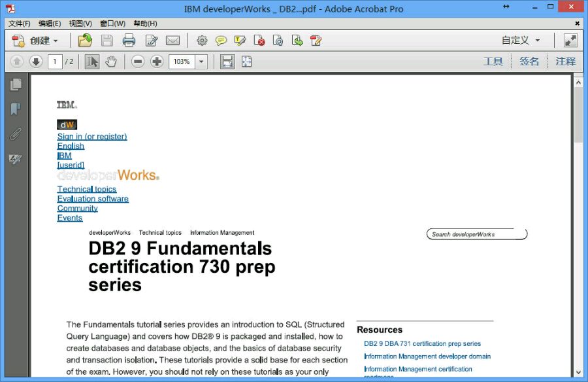Open the 签名 Sign pane
This screenshot has width=588, height=382.
tap(529, 61)
